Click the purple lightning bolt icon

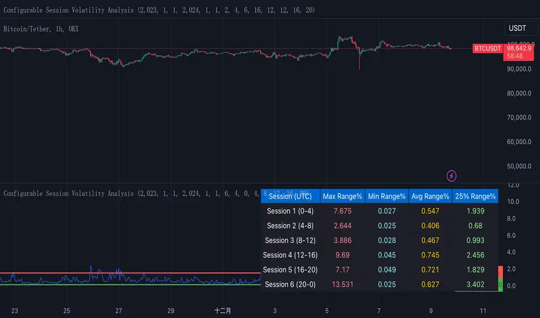pos(451,176)
